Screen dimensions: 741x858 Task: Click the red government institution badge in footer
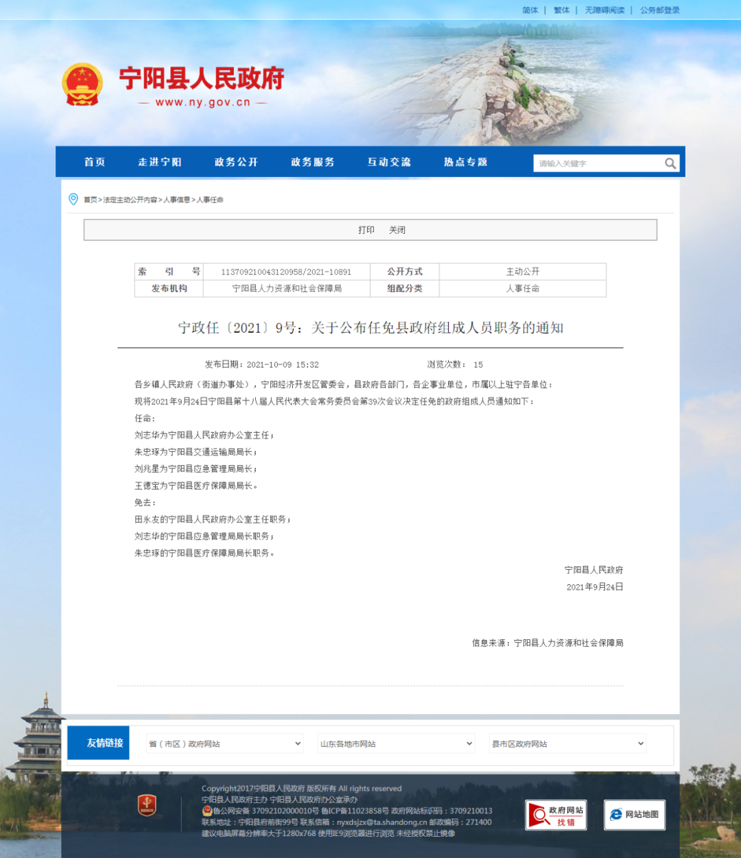click(x=147, y=805)
